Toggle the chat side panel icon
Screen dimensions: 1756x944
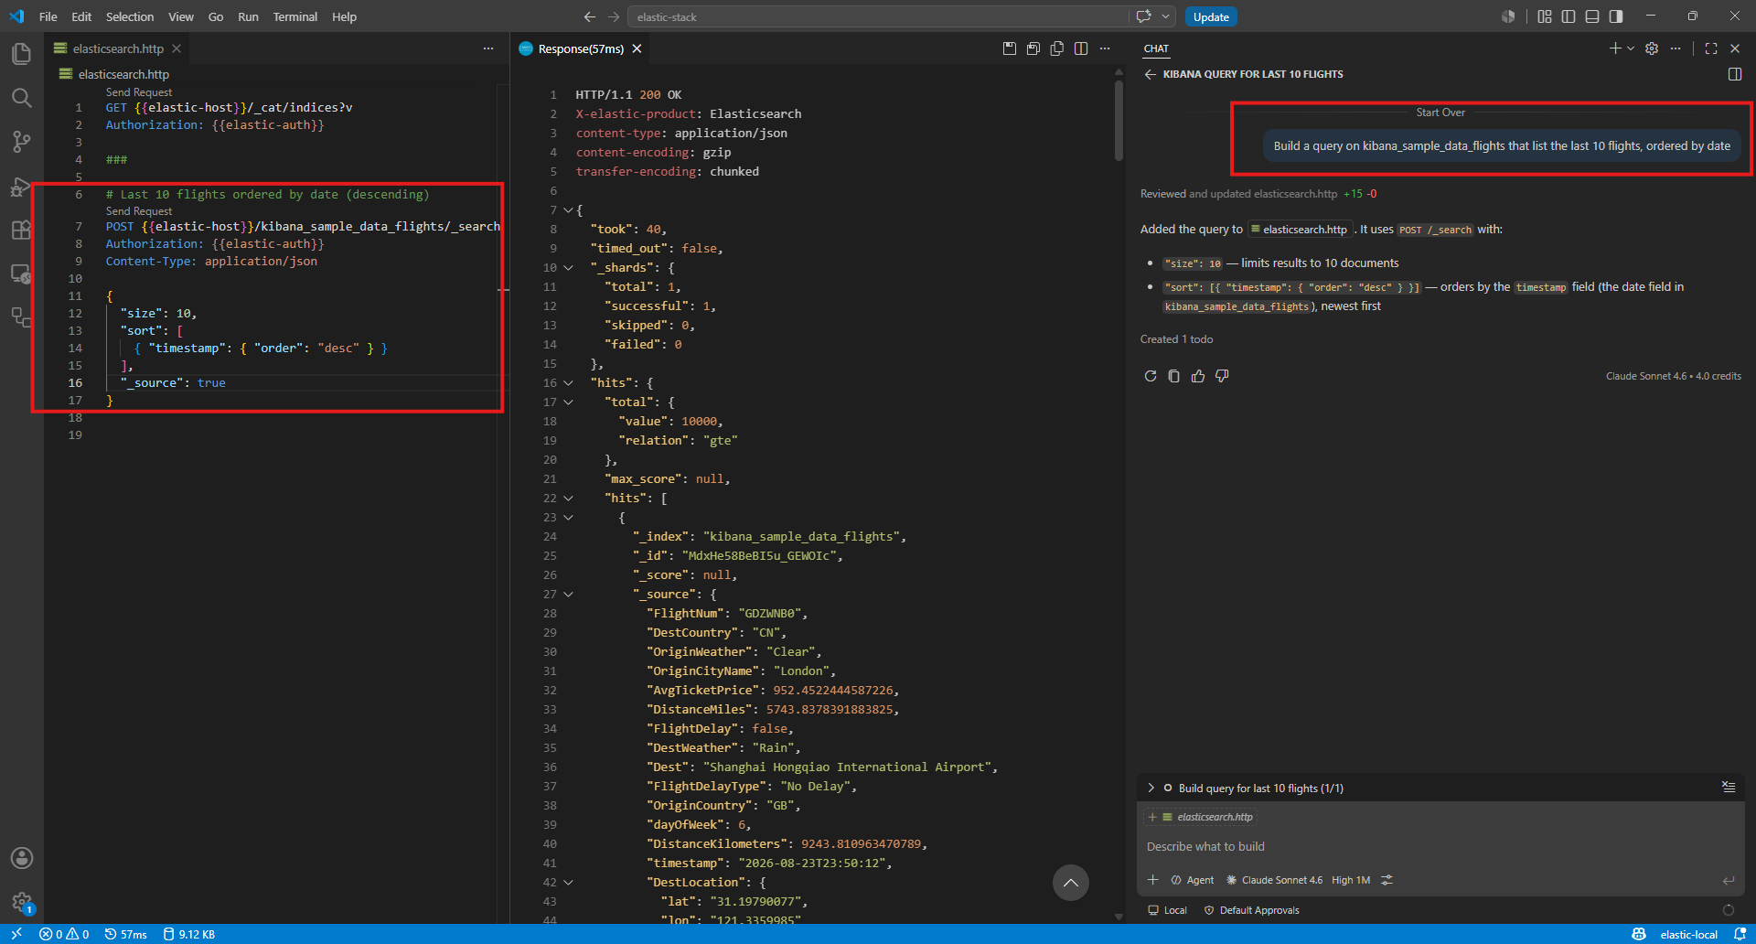[1735, 74]
